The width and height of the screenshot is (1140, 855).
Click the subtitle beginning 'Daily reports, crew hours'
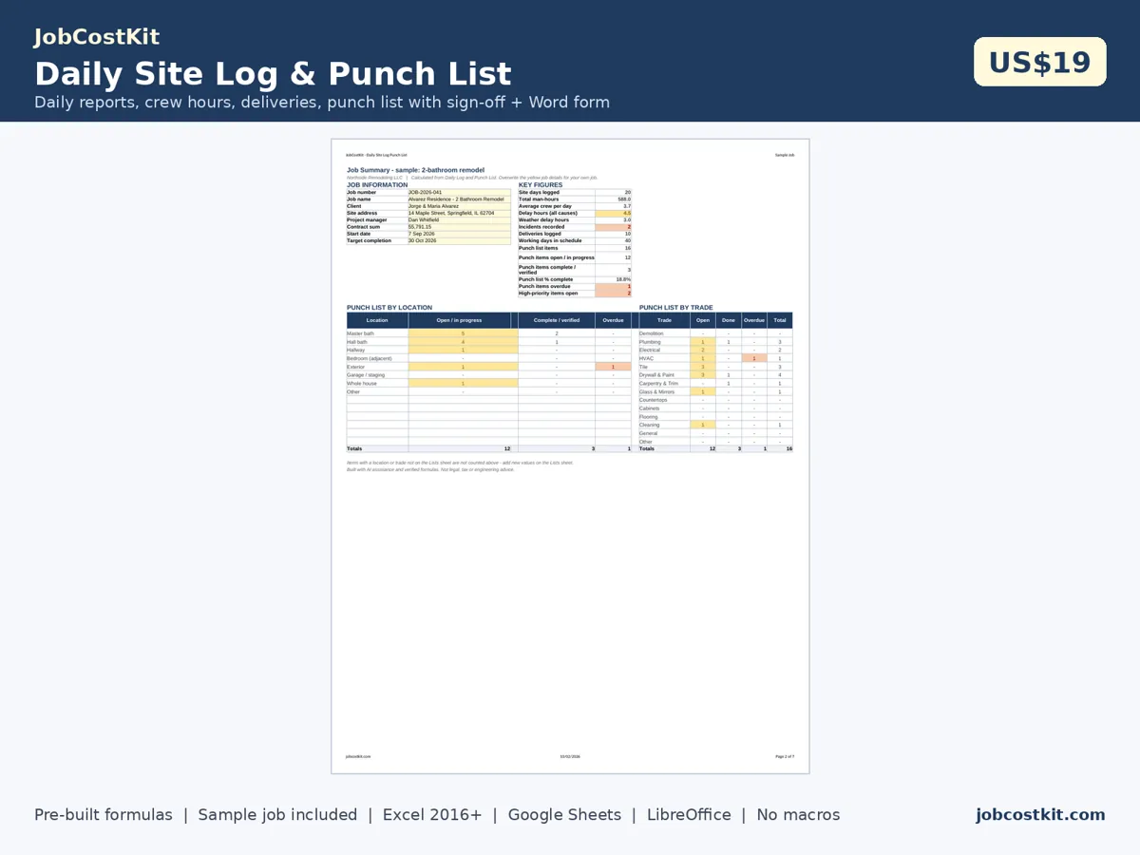pos(322,102)
